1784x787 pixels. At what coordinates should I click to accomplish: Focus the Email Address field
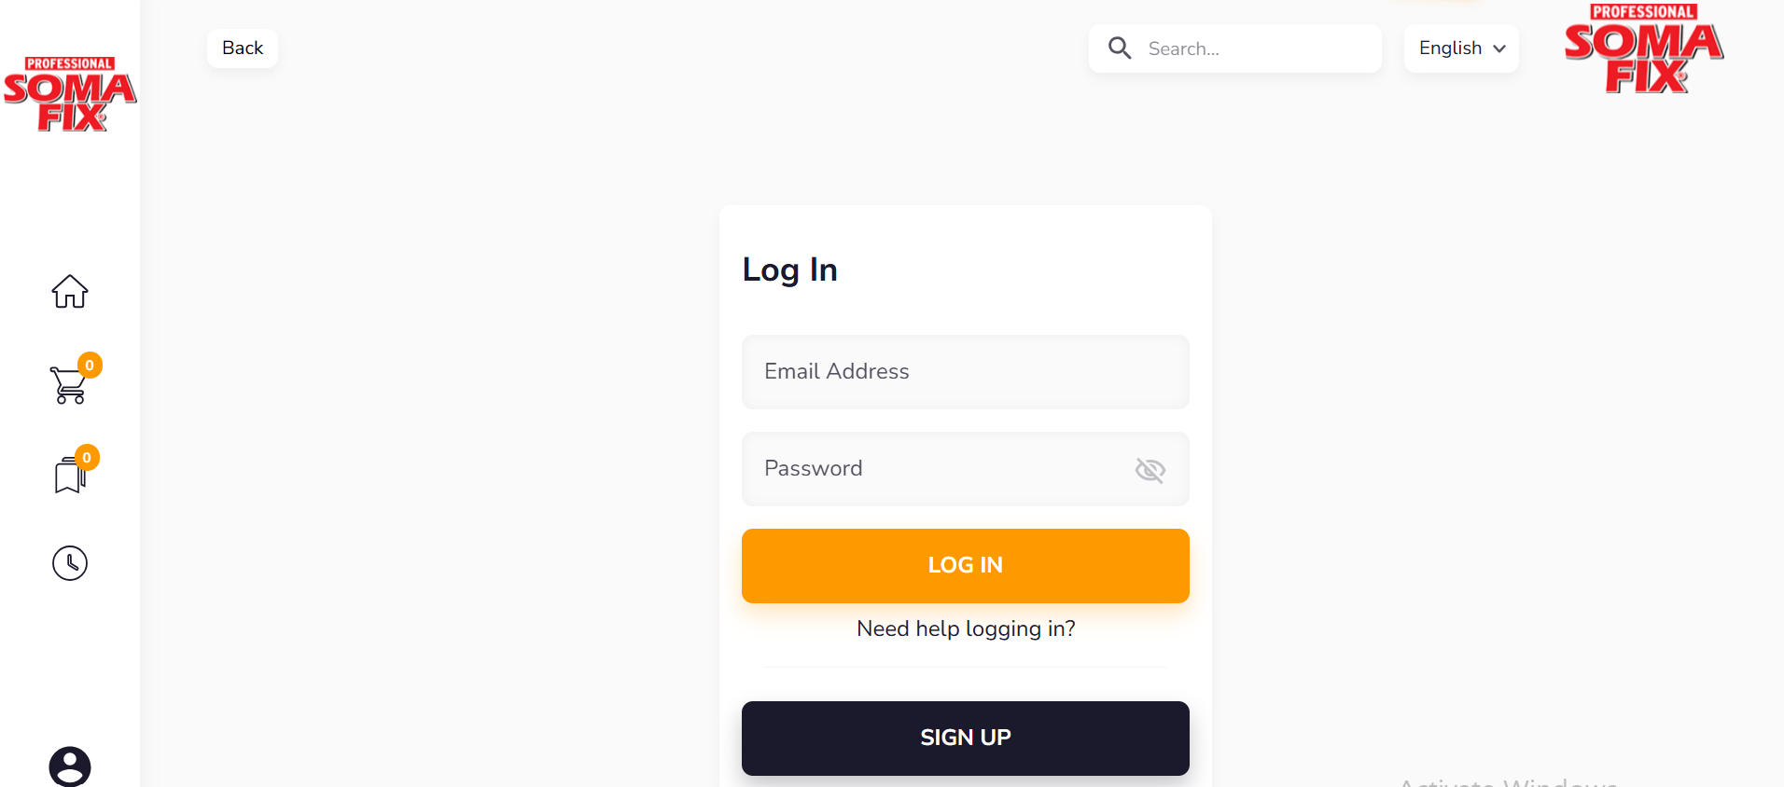[965, 372]
